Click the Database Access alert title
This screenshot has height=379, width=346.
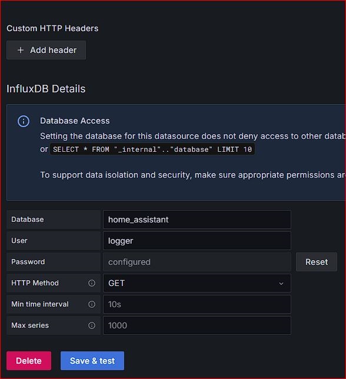click(x=75, y=121)
